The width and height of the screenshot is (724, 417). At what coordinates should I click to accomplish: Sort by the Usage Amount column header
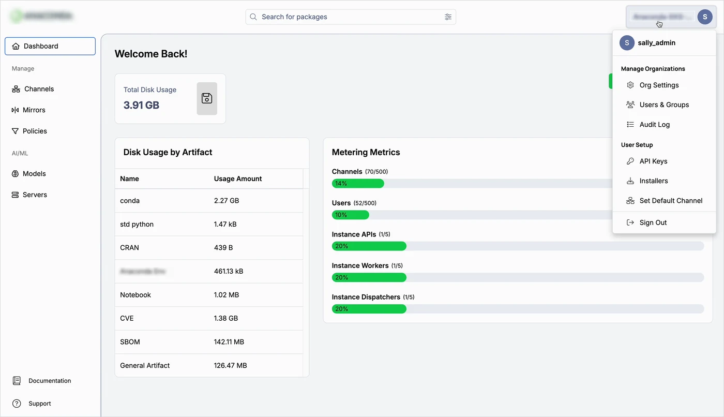pyautogui.click(x=238, y=178)
